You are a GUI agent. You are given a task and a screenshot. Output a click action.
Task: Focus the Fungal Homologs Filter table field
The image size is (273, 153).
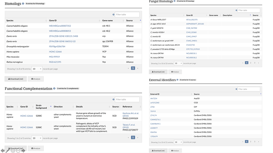pos(249,10)
